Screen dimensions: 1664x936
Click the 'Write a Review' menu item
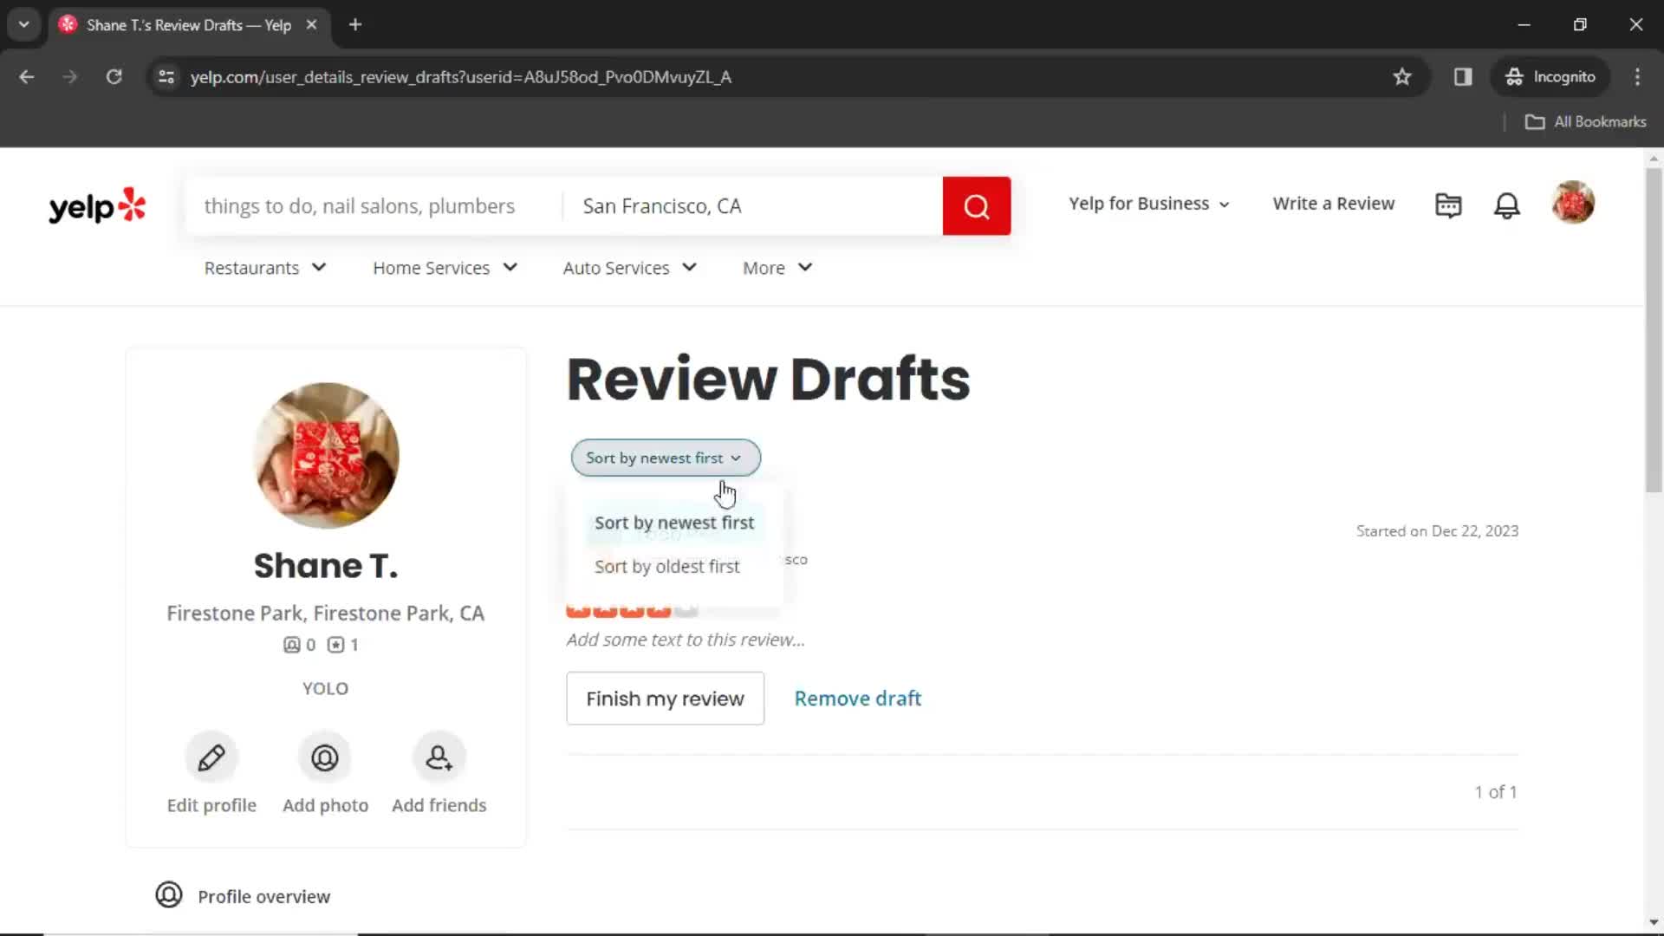[x=1334, y=204]
